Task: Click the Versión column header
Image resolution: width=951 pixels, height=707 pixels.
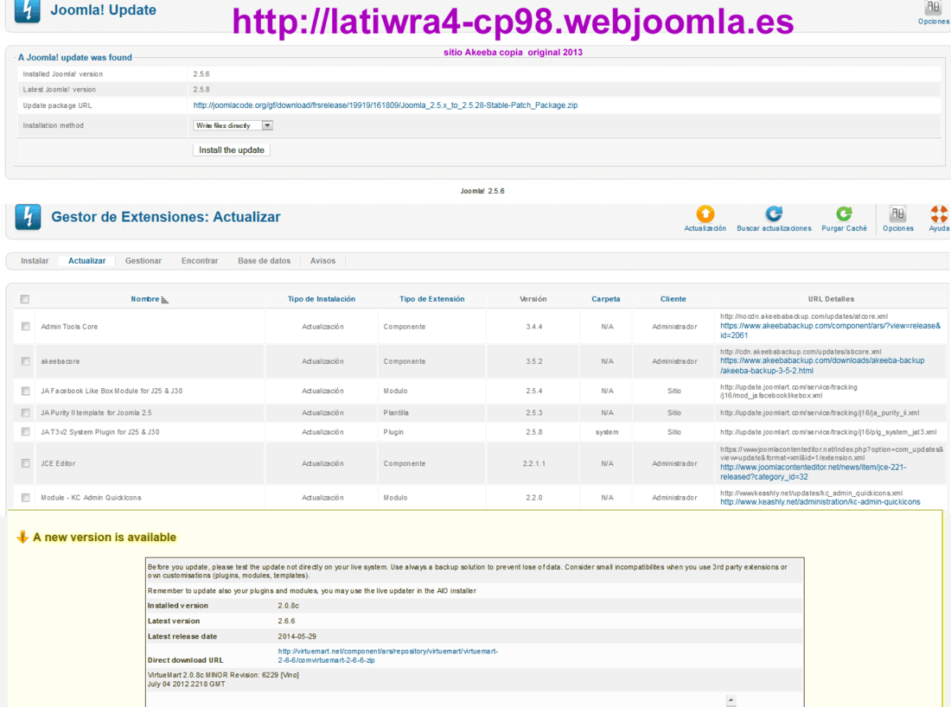Action: [533, 299]
